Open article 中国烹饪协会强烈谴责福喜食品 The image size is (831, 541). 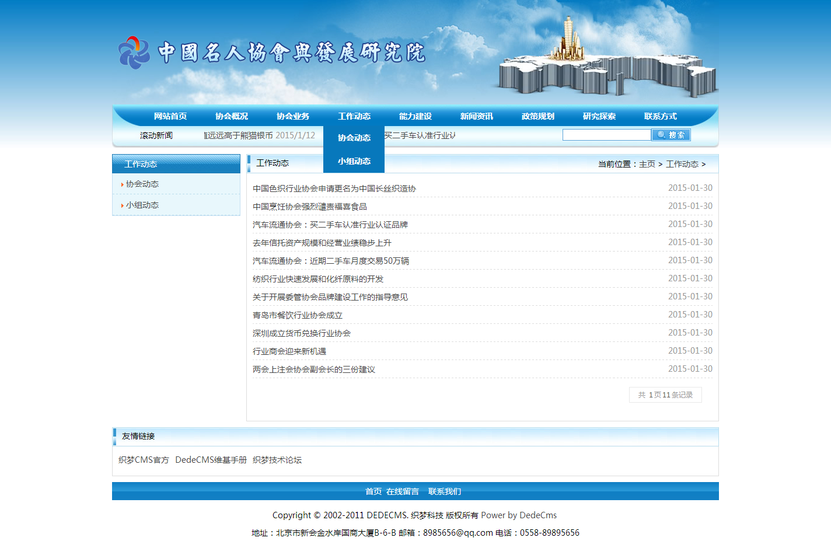310,207
